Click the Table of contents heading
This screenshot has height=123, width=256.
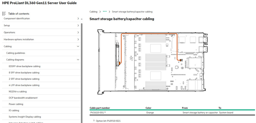(x=19, y=14)
